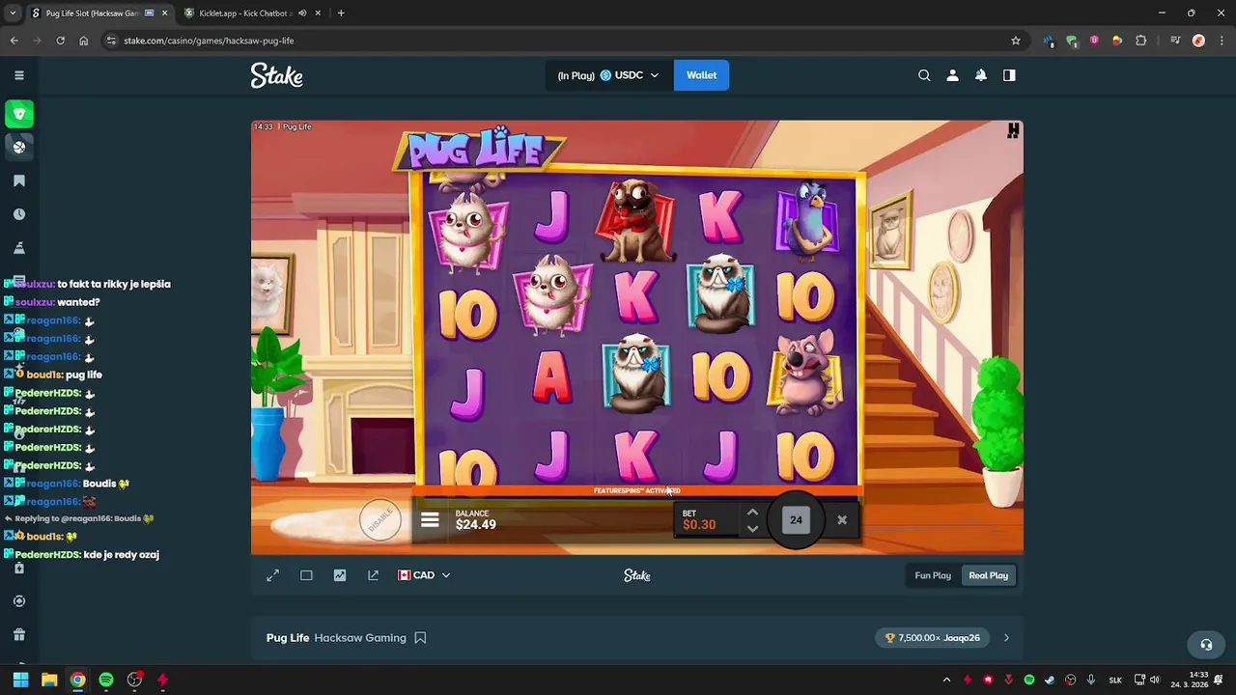Click the $0.30 bet amount
This screenshot has width=1236, height=695.
coord(699,525)
